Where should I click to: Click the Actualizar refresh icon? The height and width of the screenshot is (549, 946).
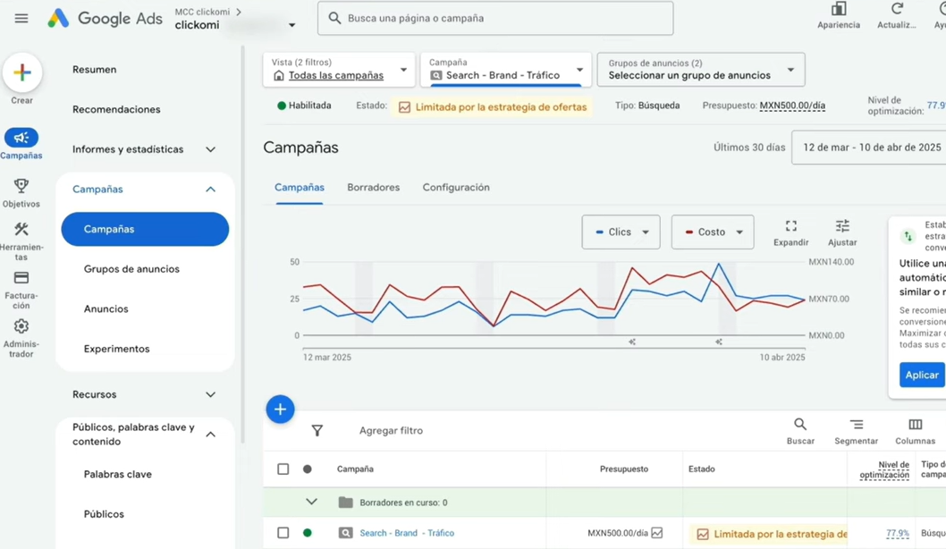pos(897,9)
